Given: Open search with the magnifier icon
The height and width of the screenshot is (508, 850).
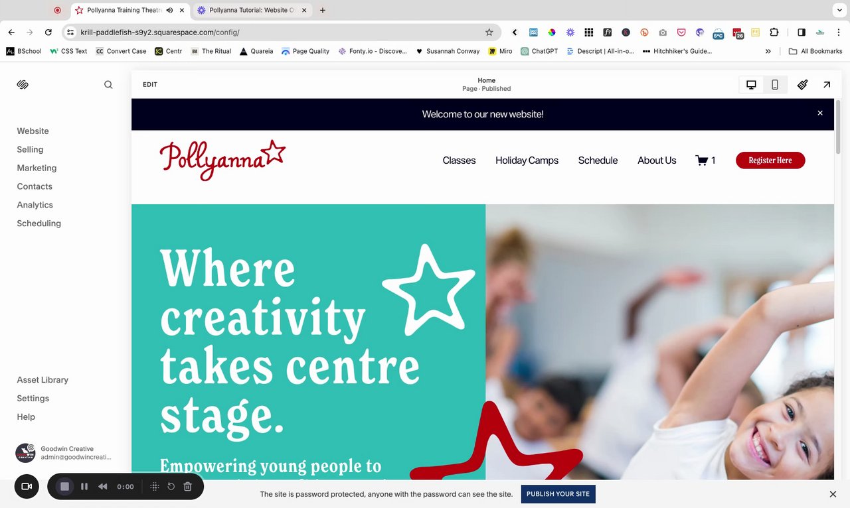Looking at the screenshot, I should [x=108, y=85].
